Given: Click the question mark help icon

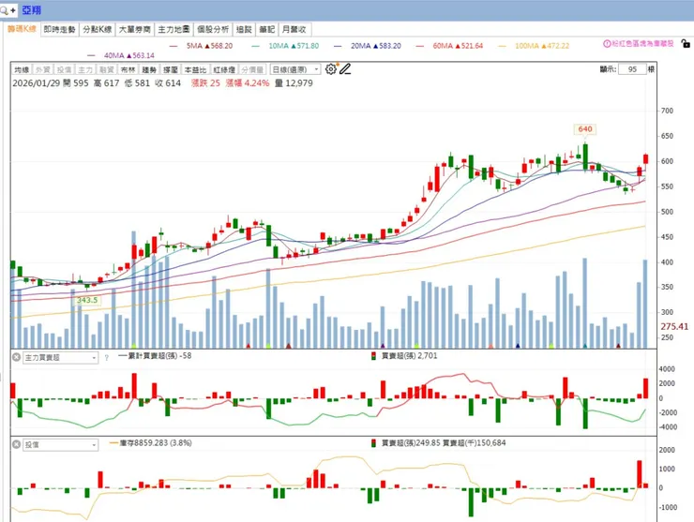Looking at the screenshot, I should coord(107,358).
